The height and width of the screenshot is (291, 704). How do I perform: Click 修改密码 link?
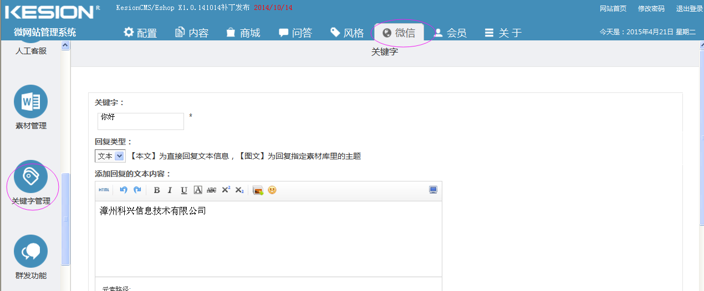[651, 8]
